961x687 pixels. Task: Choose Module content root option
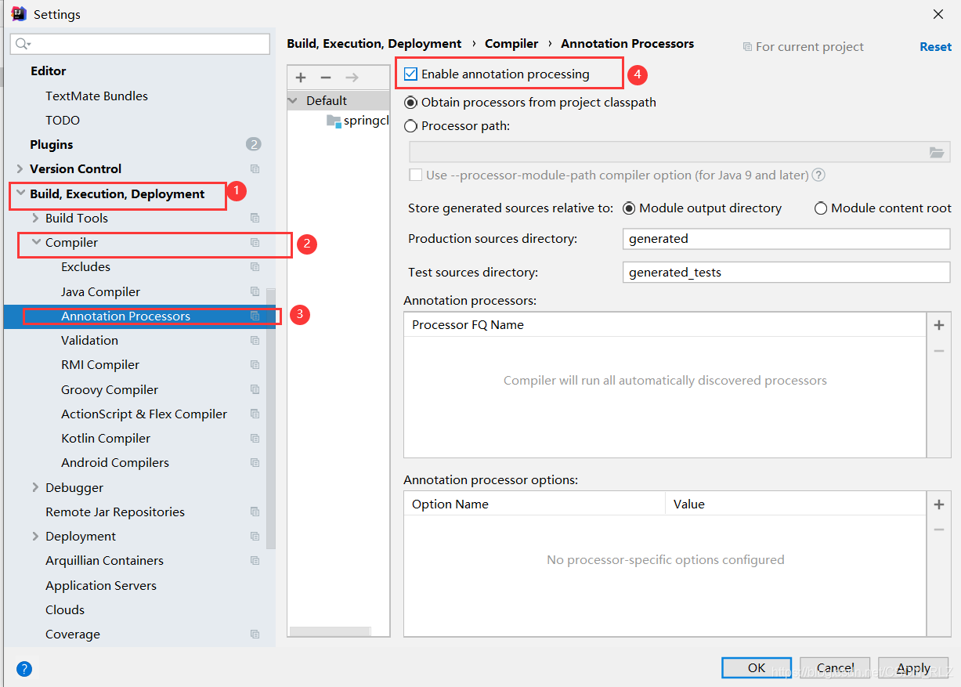click(821, 208)
